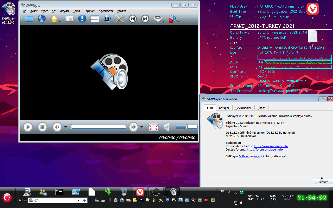Click the abc subtitles toolbar icon

(173, 19)
